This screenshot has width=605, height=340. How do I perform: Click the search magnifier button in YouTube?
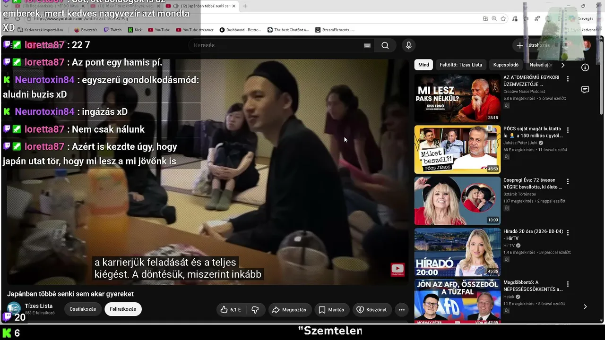click(x=385, y=45)
